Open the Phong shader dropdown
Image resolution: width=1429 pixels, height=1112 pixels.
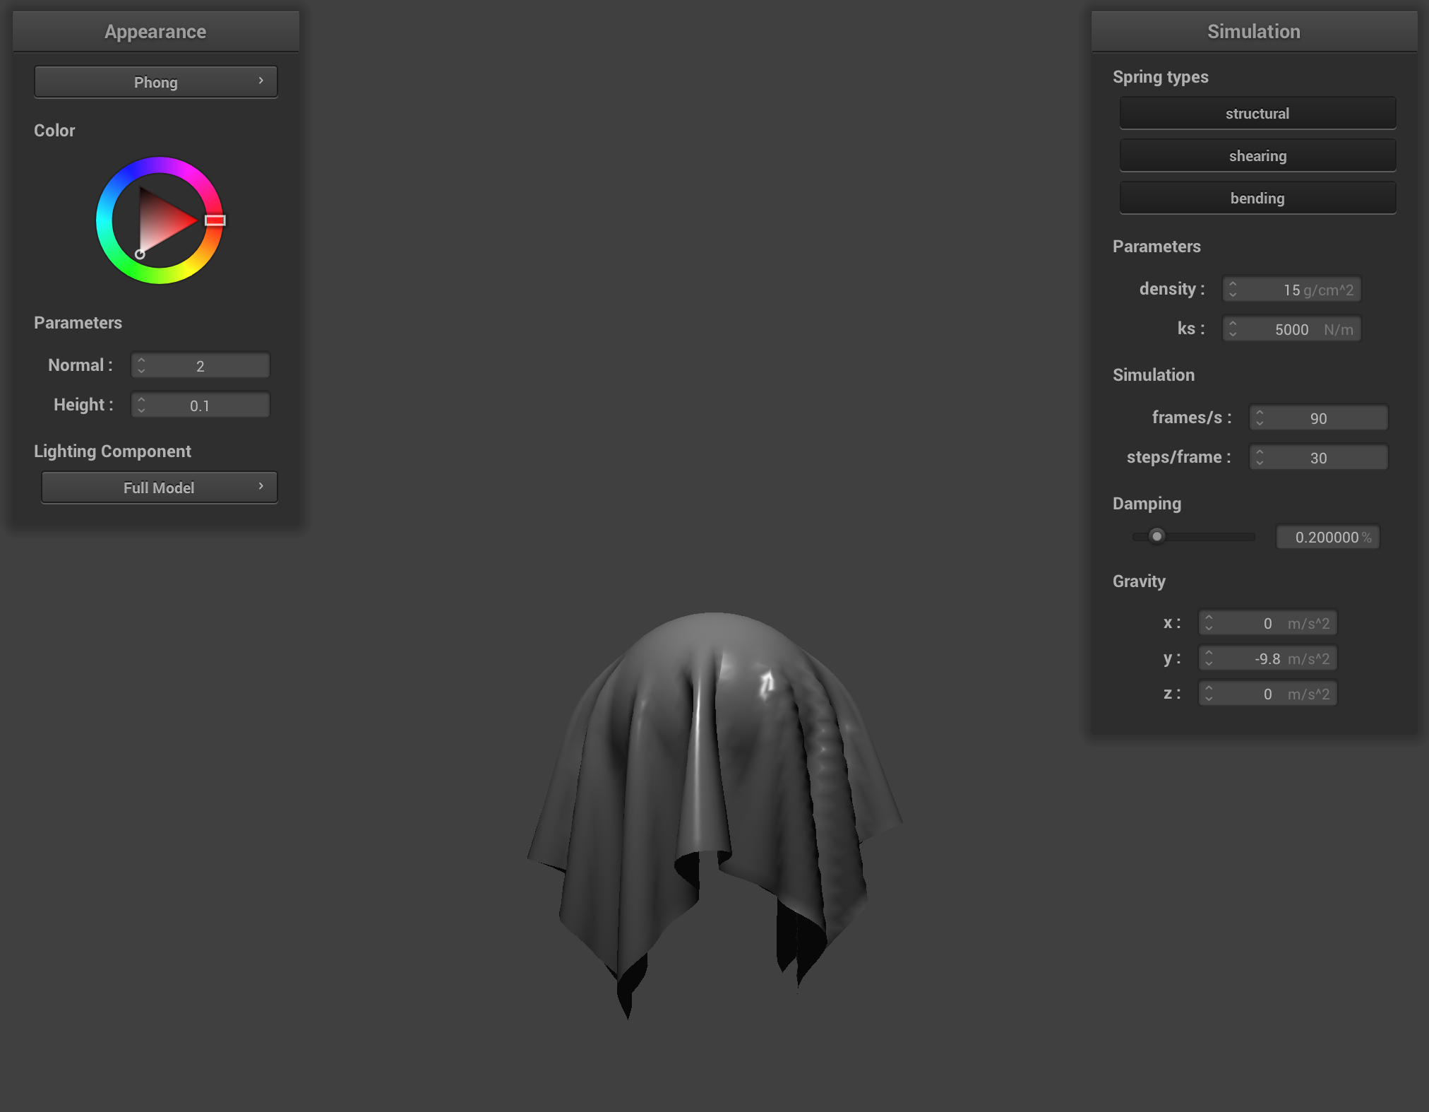pos(155,82)
